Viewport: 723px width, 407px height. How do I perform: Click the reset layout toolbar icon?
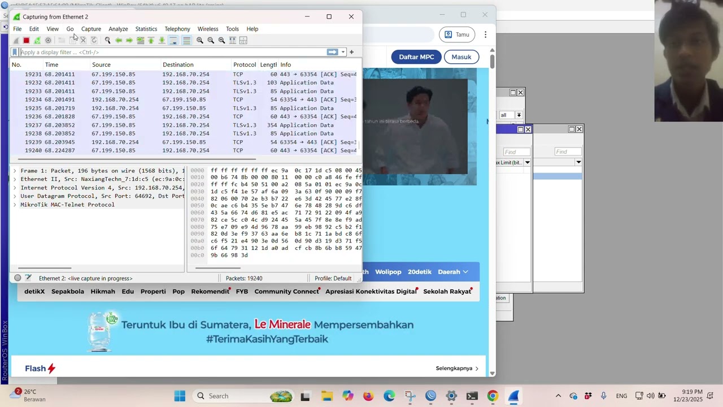click(243, 40)
